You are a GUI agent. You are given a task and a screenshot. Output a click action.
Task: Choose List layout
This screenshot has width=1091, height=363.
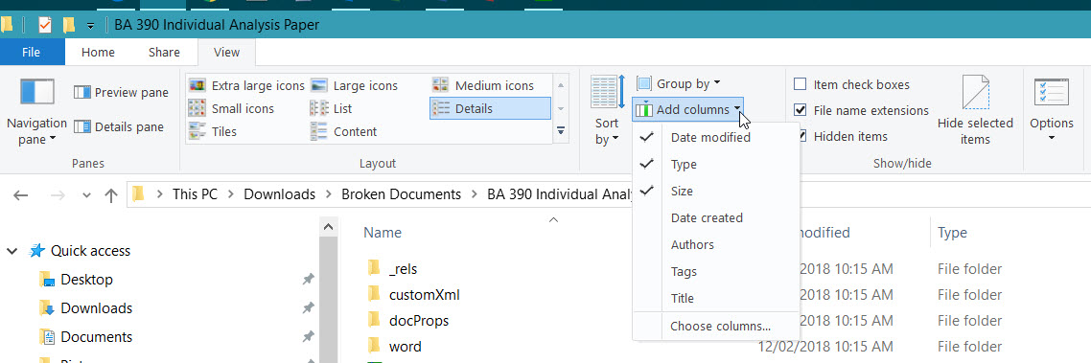(x=331, y=108)
